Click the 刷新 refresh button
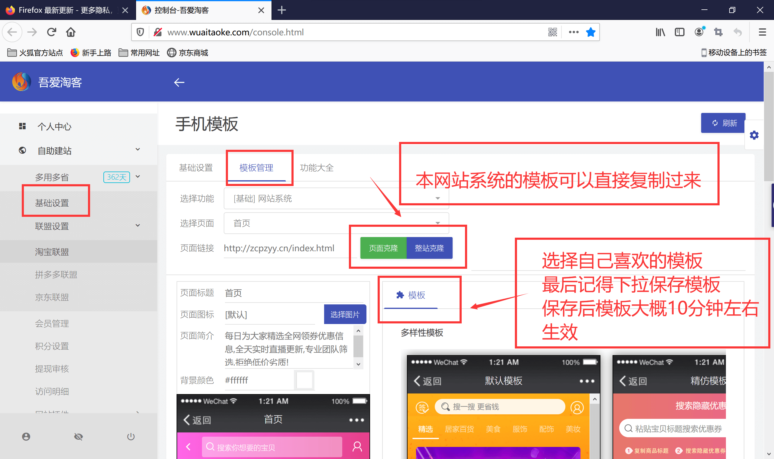Viewport: 774px width, 459px height. [x=723, y=123]
